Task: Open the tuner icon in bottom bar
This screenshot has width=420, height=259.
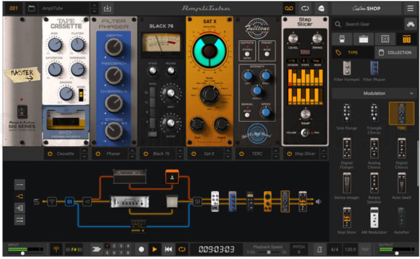Action: point(56,250)
